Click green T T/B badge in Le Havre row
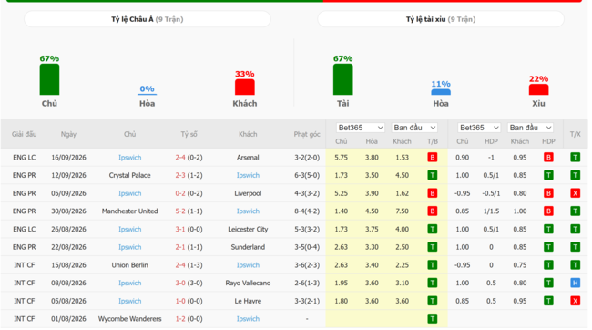The width and height of the screenshot is (592, 330). pos(433,301)
